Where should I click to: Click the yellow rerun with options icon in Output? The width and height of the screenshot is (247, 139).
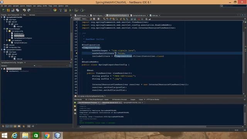click(75, 106)
